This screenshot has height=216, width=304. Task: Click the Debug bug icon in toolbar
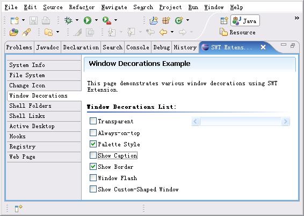tap(68, 20)
